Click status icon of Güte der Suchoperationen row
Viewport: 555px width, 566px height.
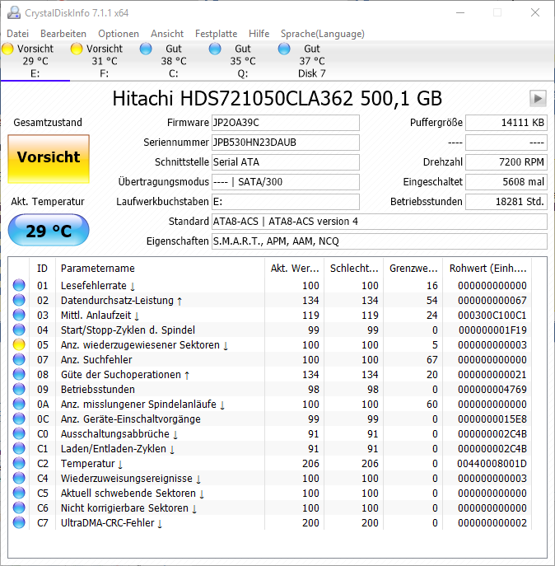[x=19, y=374]
